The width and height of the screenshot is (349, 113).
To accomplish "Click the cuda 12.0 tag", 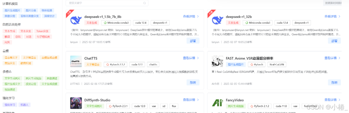I will [x=140, y=106].
